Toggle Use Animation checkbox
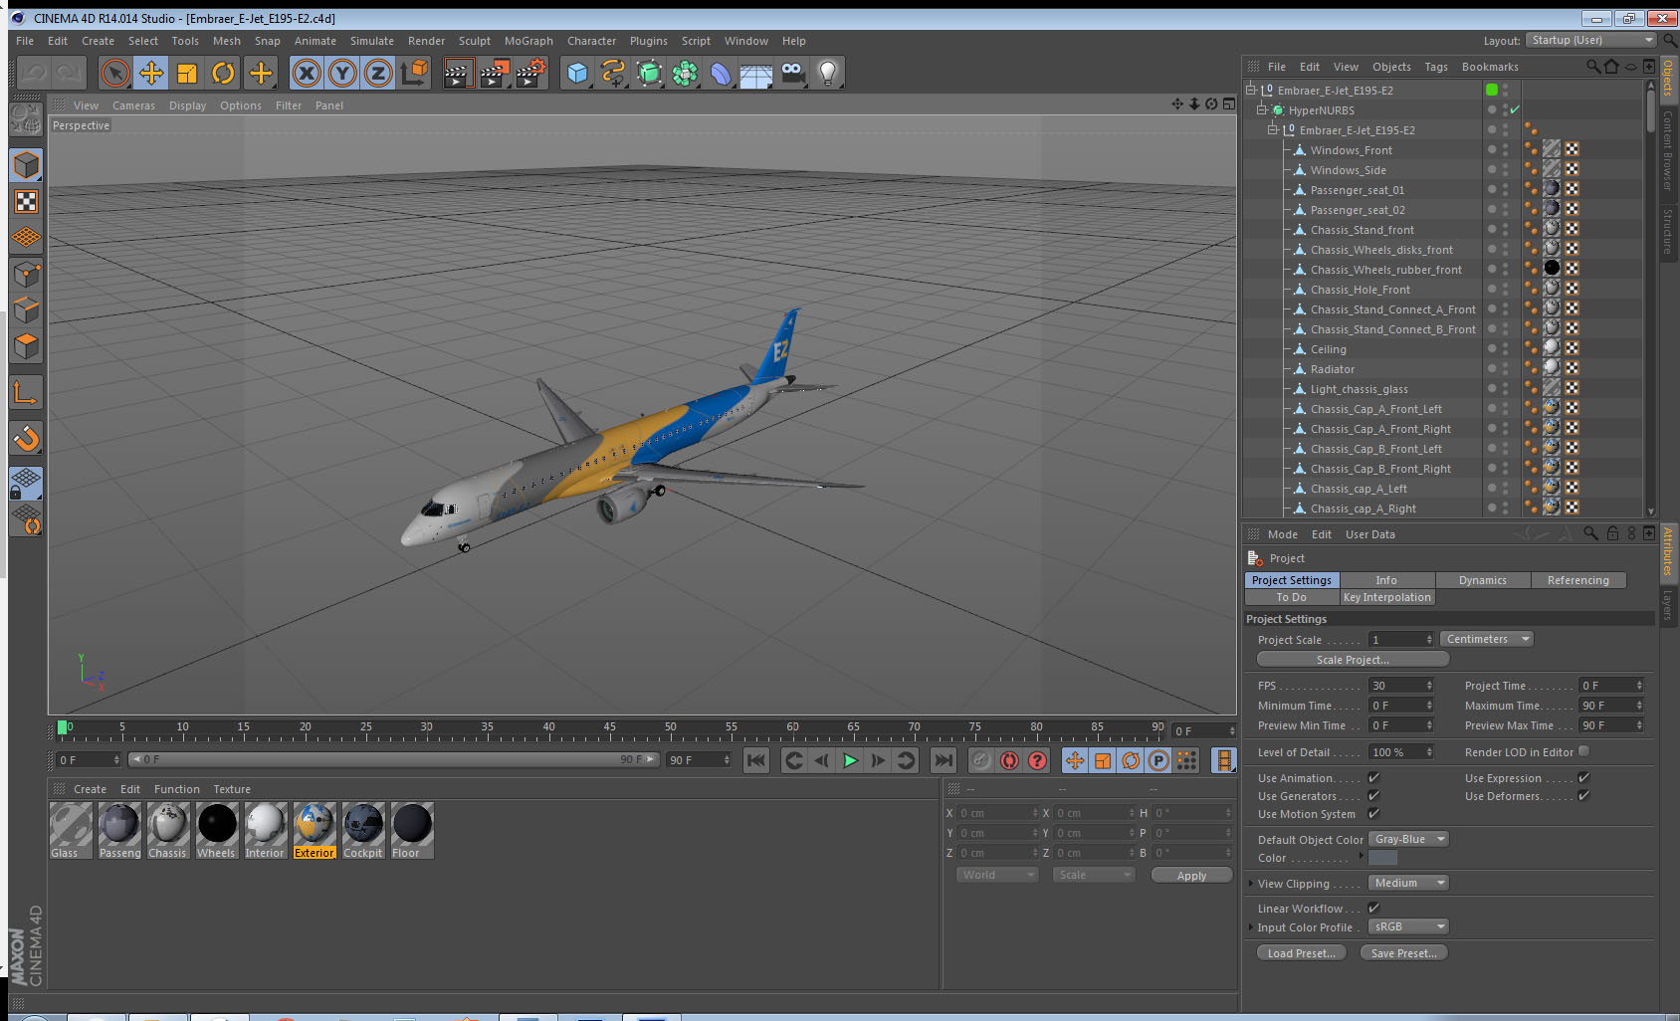Image resolution: width=1680 pixels, height=1021 pixels. tap(1373, 777)
